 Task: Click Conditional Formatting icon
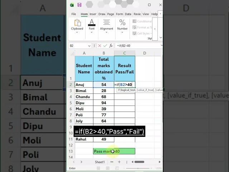point(135,21)
